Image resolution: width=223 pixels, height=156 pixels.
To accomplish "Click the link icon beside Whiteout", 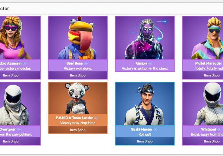I will pyautogui.click(x=219, y=130).
